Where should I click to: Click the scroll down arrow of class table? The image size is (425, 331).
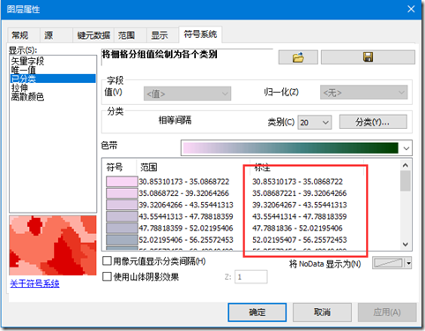click(406, 244)
